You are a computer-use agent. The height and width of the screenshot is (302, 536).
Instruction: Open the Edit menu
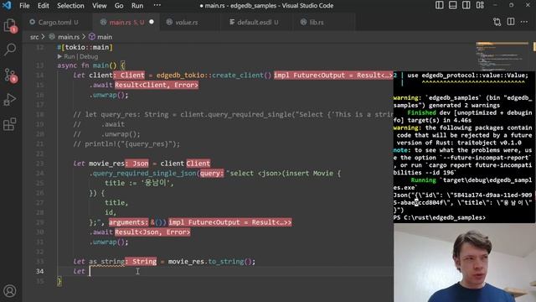(x=43, y=6)
